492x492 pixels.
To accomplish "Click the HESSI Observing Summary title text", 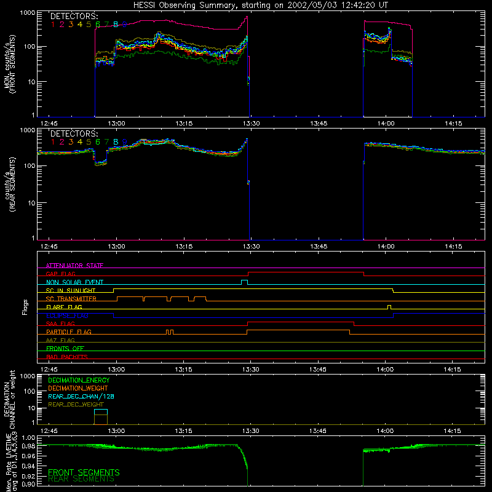I will click(x=261, y=6).
